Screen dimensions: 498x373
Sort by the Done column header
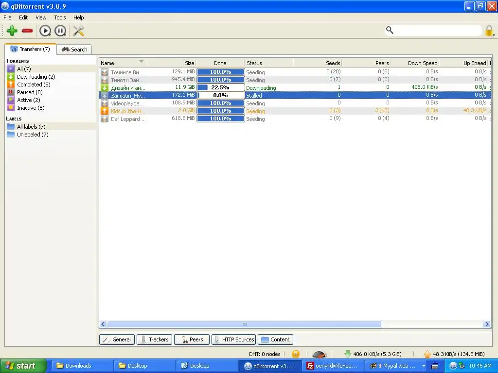[220, 63]
